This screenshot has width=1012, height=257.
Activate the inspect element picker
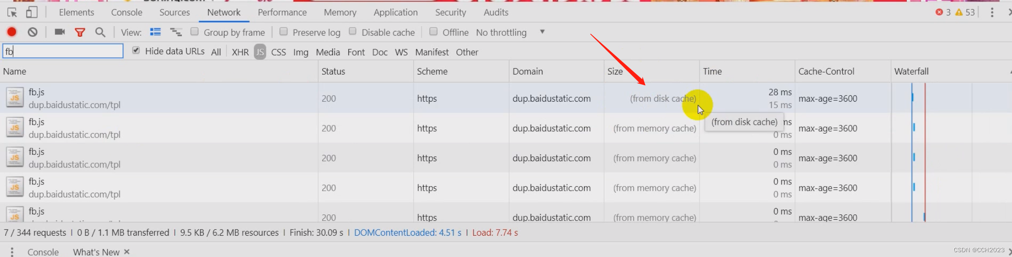click(12, 13)
